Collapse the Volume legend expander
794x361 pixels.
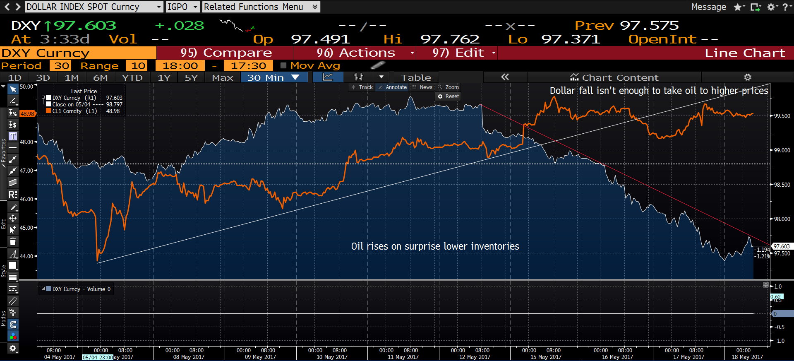[43, 289]
